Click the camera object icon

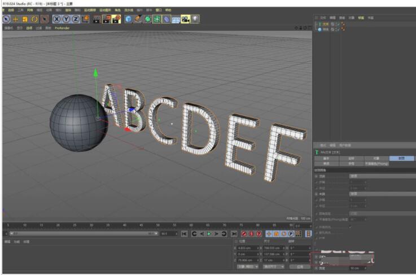coord(185,19)
